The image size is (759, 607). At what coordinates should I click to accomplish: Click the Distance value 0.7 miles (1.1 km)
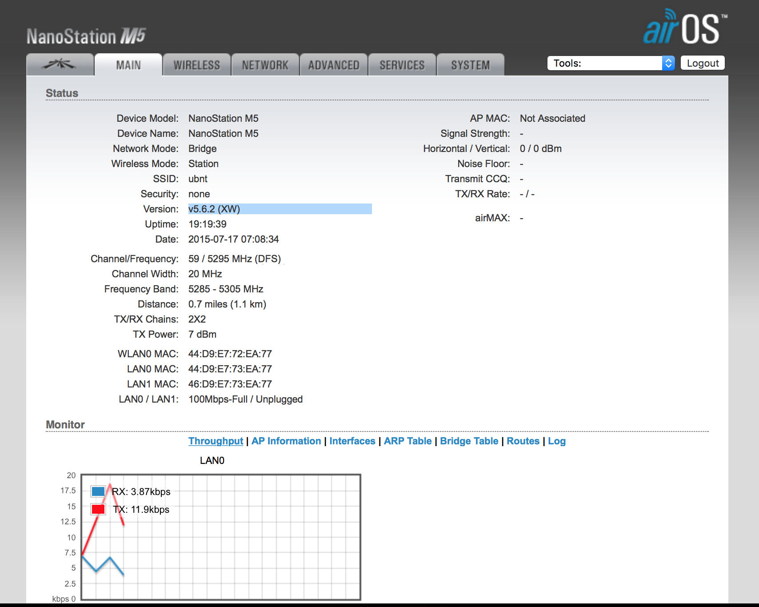tap(228, 304)
